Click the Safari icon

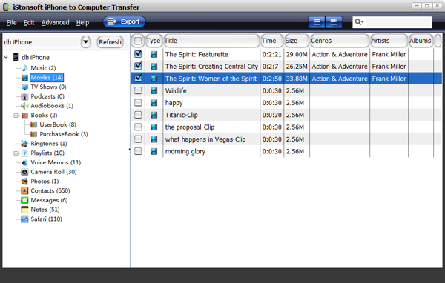point(24,219)
